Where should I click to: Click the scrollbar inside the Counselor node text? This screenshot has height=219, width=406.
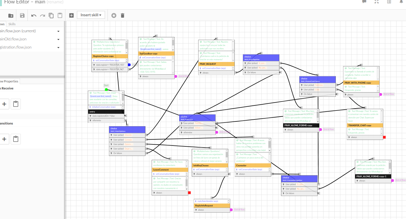coord(270,145)
